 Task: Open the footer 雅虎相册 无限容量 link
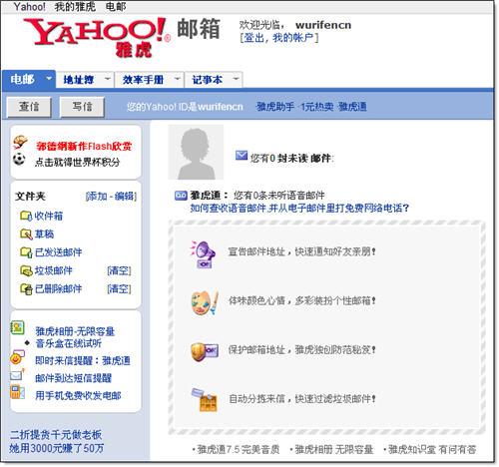[x=333, y=450]
